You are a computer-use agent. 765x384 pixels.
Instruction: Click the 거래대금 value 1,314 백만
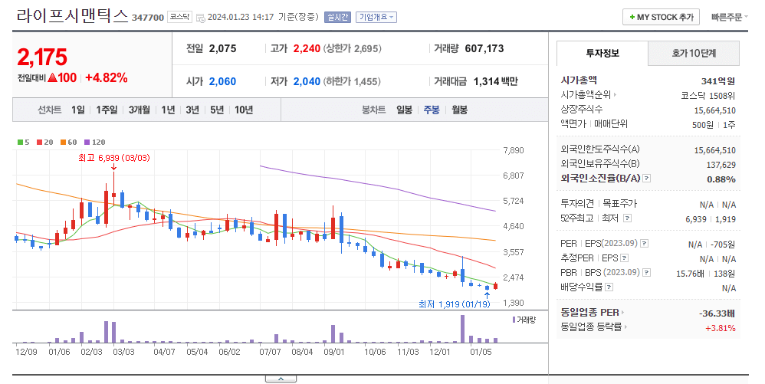tap(496, 81)
